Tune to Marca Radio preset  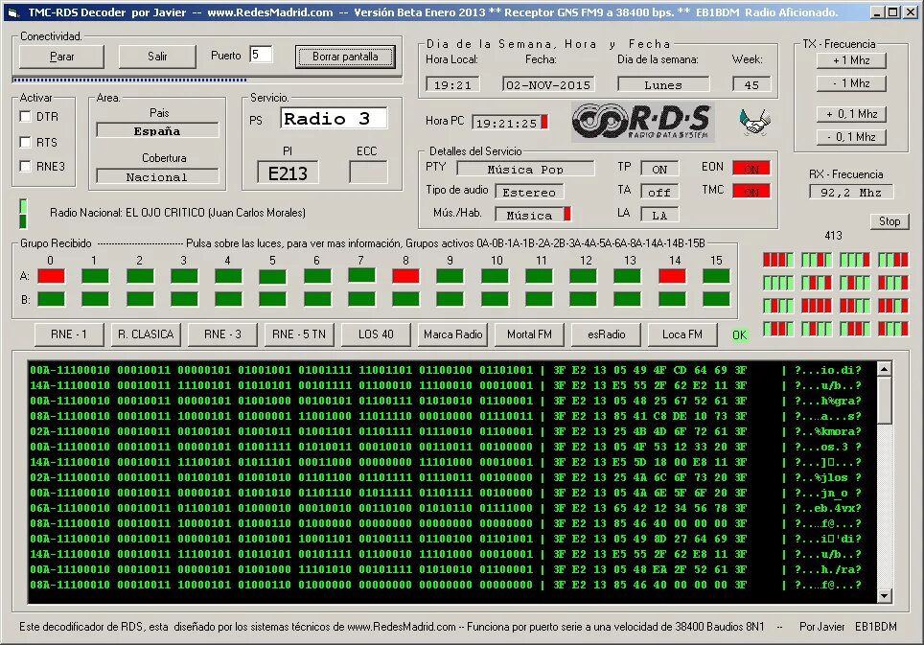pos(452,334)
